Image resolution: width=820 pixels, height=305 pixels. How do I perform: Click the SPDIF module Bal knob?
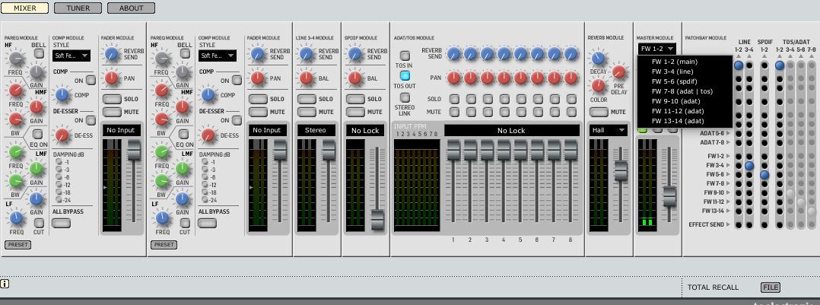coord(355,78)
